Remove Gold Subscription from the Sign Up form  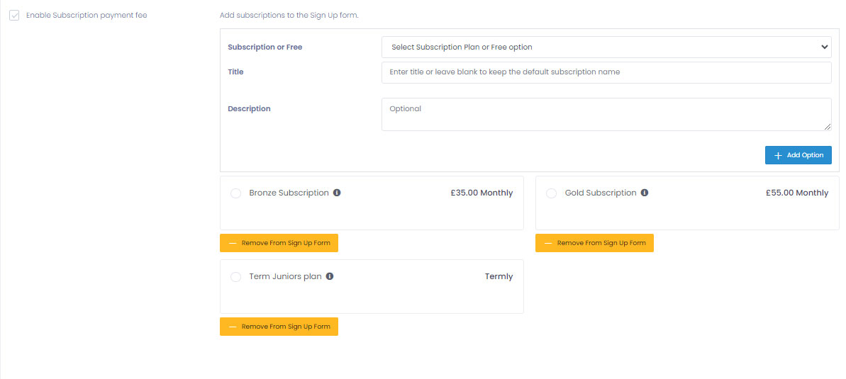(594, 243)
